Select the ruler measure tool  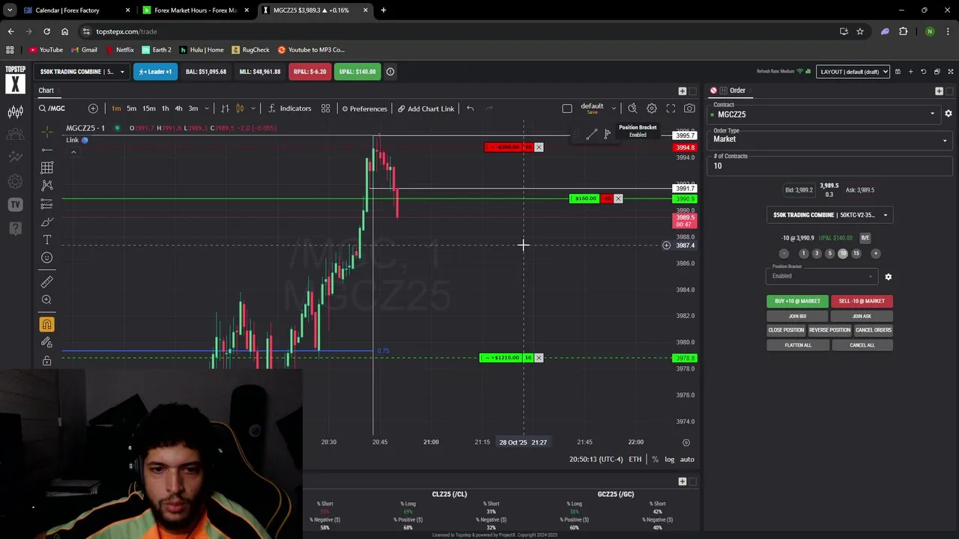click(46, 281)
